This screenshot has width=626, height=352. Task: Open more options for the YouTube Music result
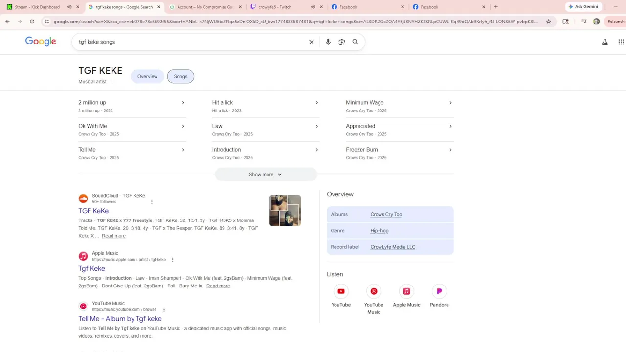[x=164, y=309]
